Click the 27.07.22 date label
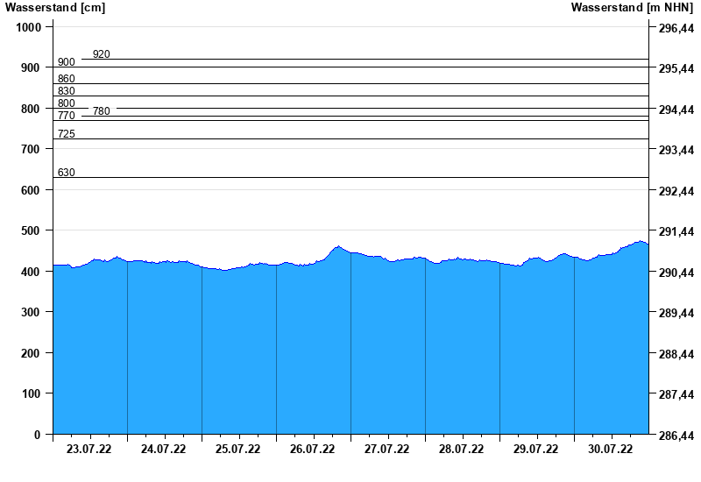 (x=386, y=449)
